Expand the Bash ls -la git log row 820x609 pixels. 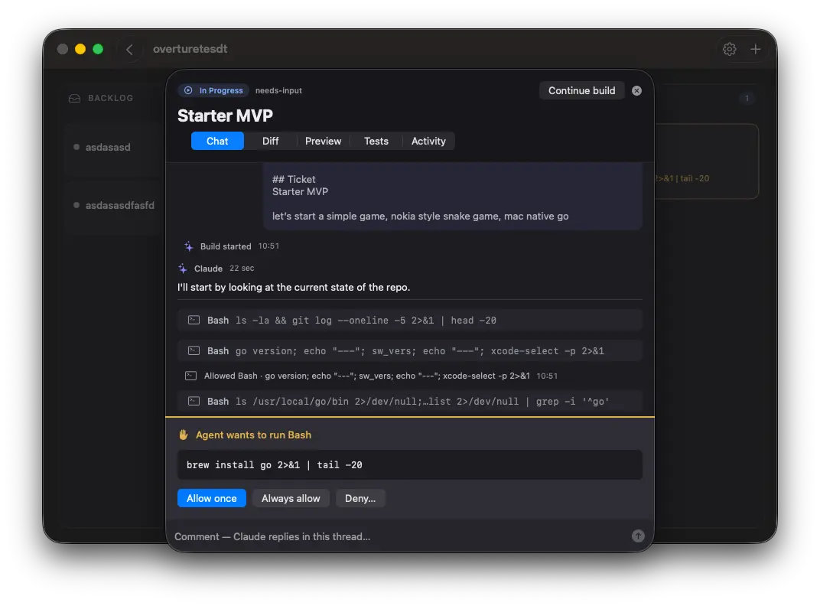click(409, 321)
